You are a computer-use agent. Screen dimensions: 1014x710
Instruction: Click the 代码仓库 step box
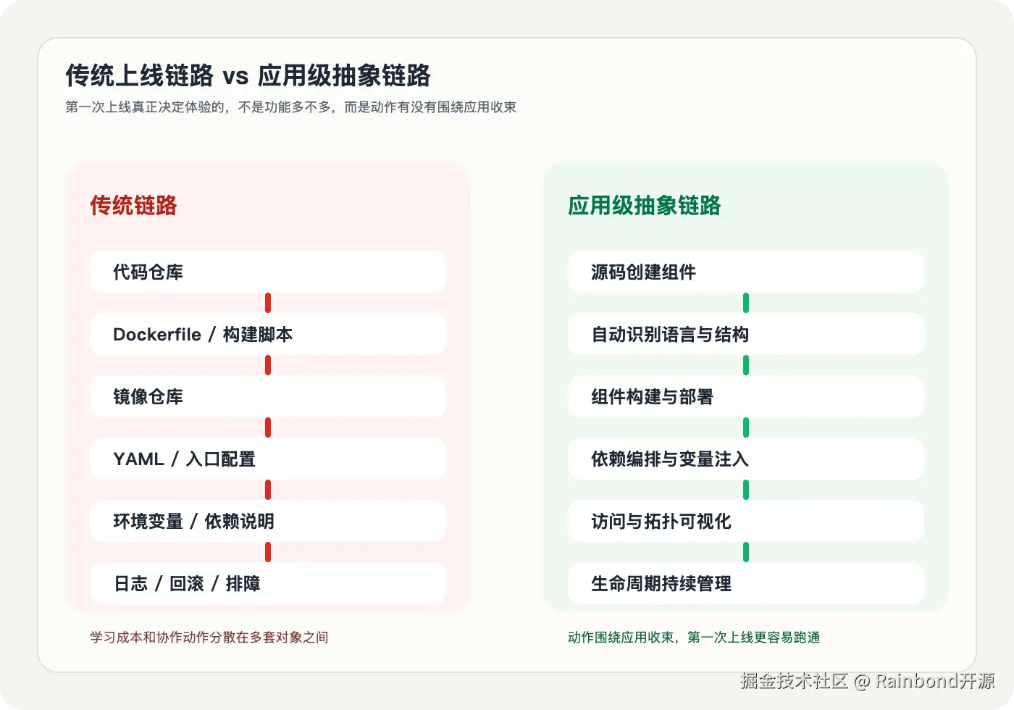pyautogui.click(x=267, y=272)
